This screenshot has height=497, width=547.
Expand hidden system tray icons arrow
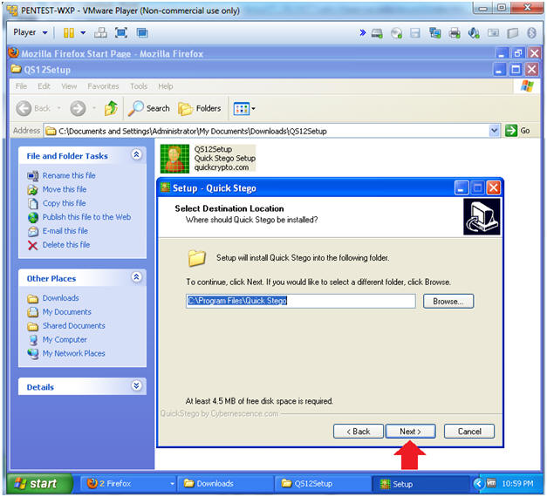(x=478, y=483)
